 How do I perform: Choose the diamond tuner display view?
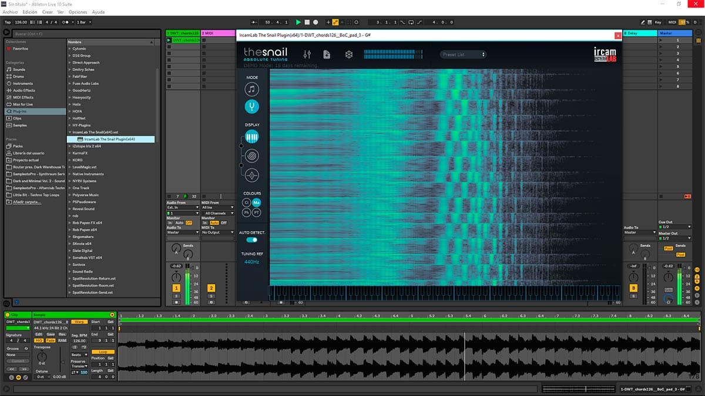[x=251, y=174]
